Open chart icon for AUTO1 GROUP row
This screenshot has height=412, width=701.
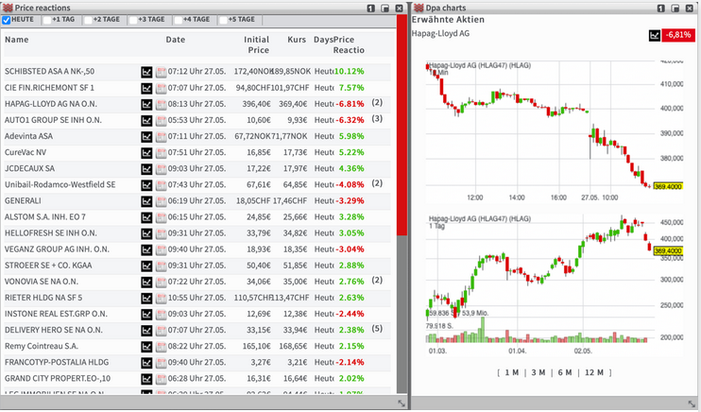(146, 120)
